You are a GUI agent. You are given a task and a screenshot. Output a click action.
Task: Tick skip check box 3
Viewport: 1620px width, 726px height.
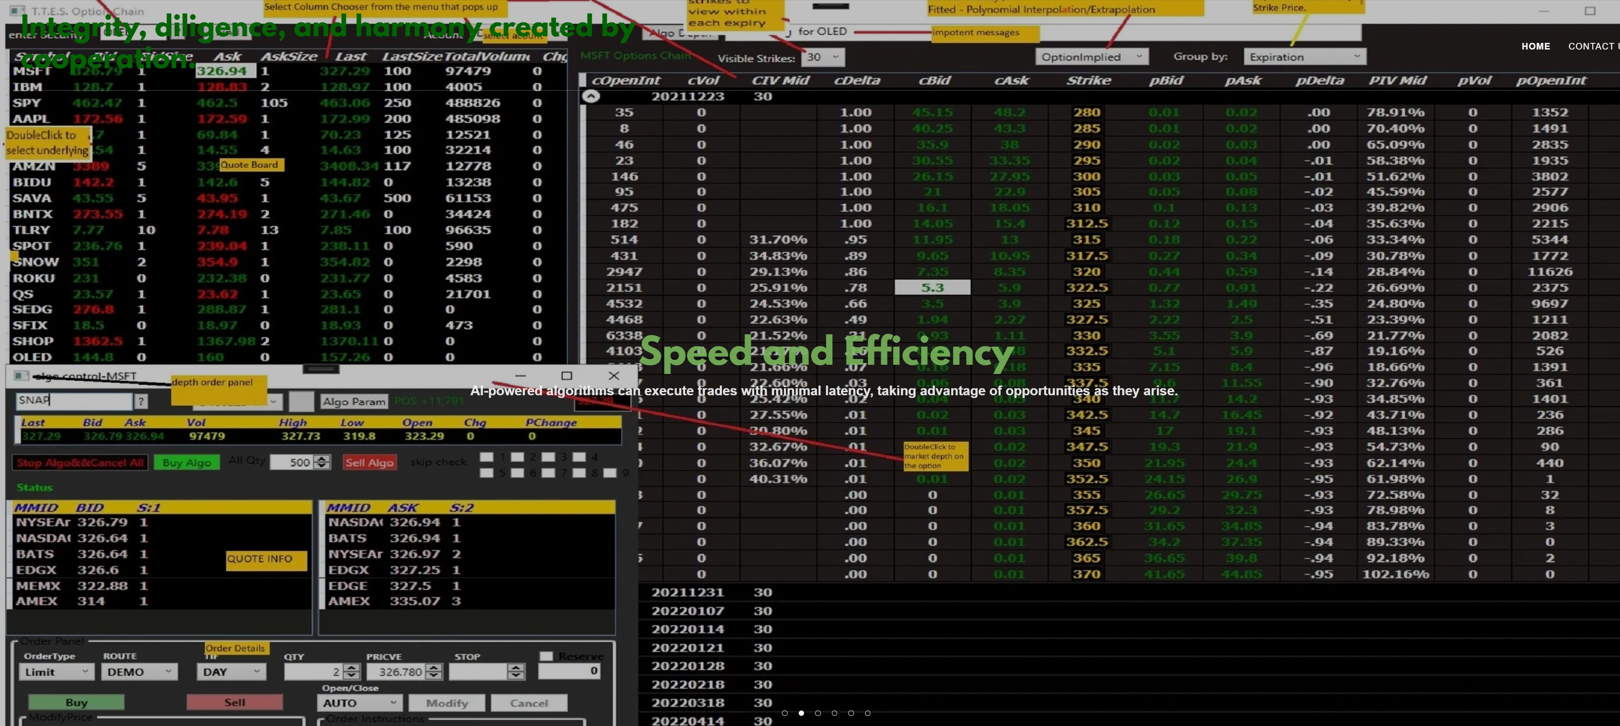click(549, 457)
